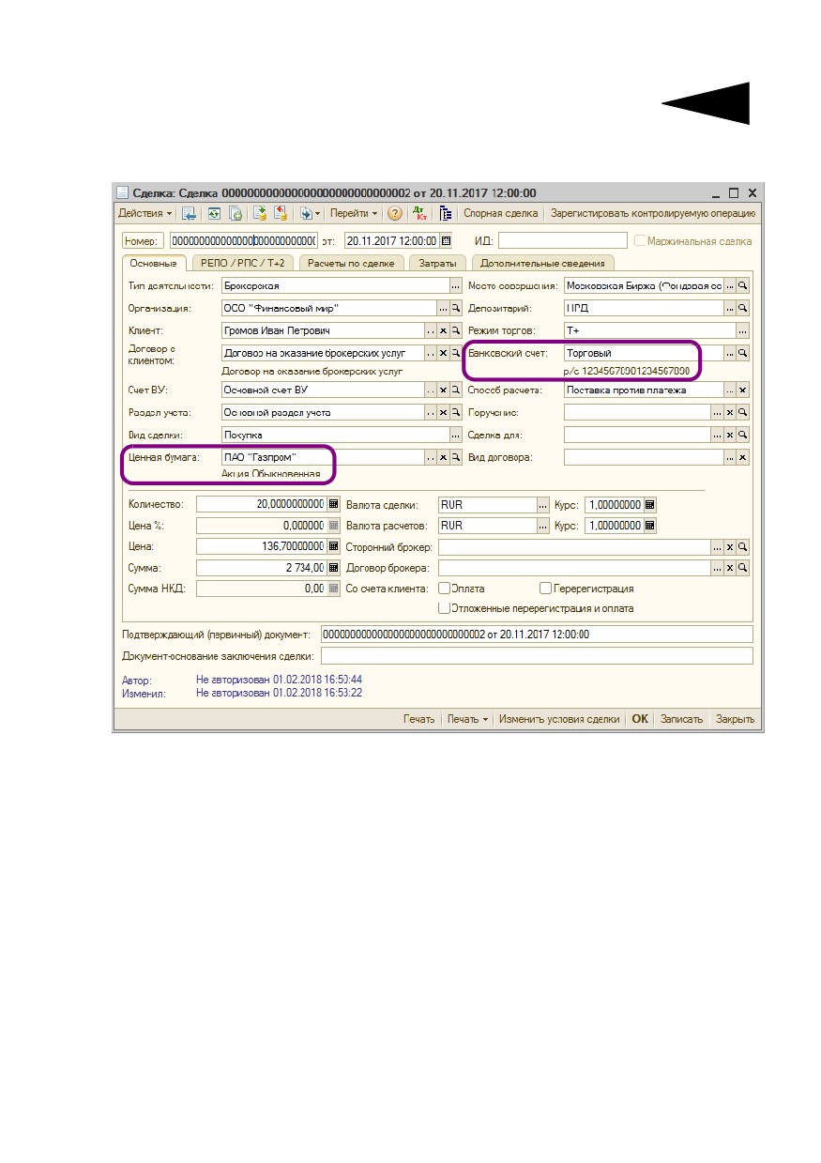Click the structure tree icon in toolbar
Image resolution: width=821 pixels, height=1163 pixels.
pyautogui.click(x=446, y=213)
